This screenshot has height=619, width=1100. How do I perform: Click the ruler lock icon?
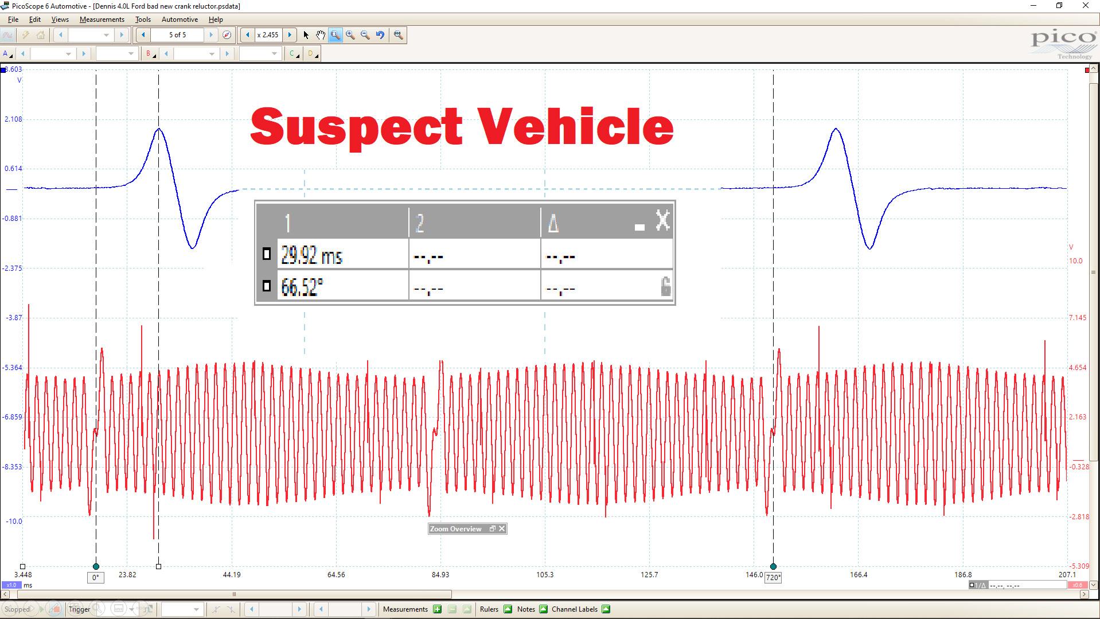click(665, 286)
